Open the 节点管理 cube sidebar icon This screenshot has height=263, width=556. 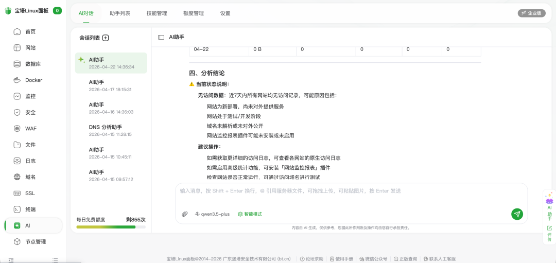[16, 242]
